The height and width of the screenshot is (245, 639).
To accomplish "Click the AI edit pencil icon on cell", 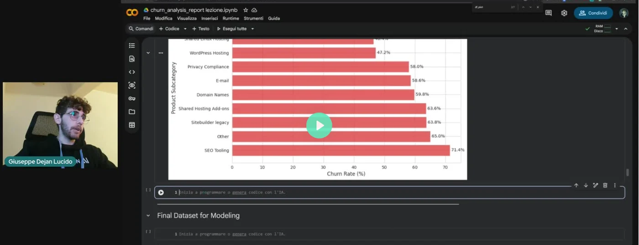I will click(x=596, y=185).
